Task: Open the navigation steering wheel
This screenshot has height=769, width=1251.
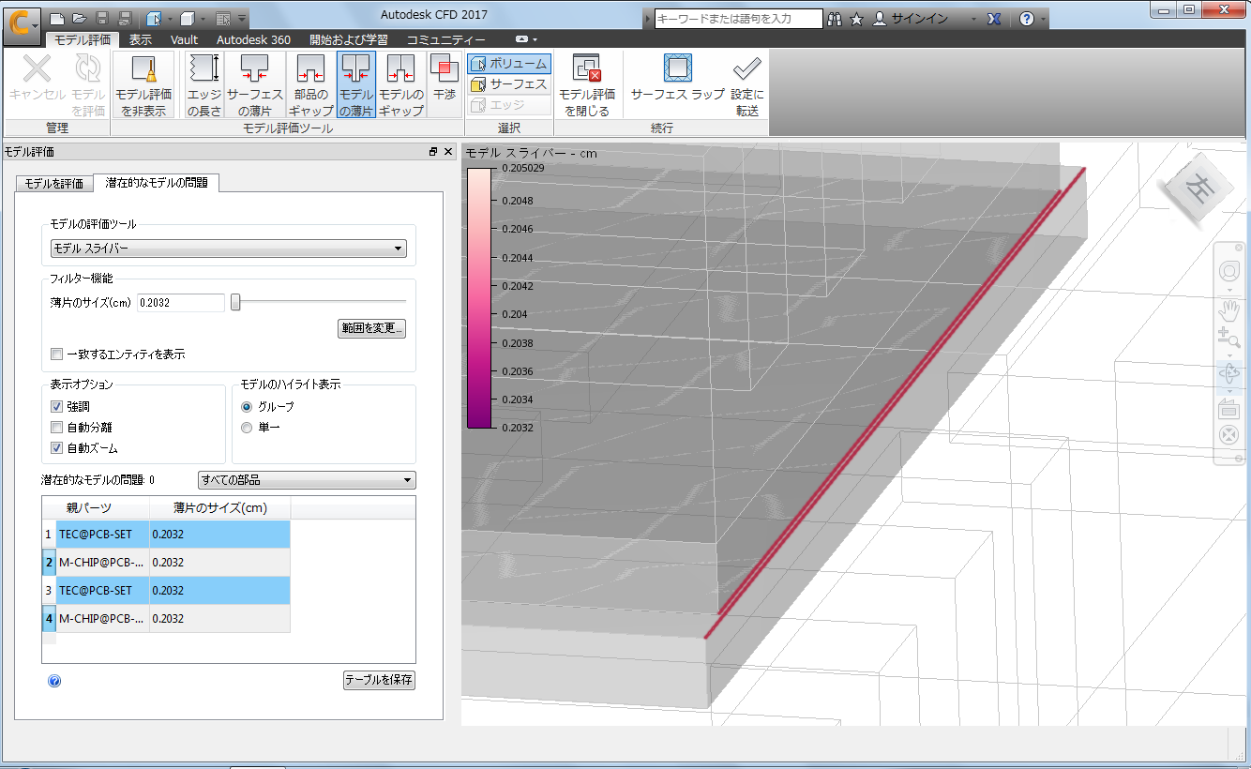Action: [1228, 271]
